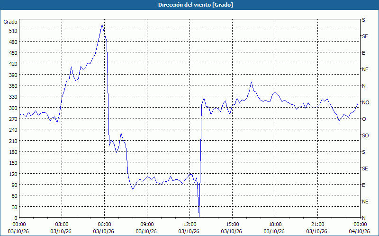Click the 00:00 time label dated 03/10/26

coord(19,225)
